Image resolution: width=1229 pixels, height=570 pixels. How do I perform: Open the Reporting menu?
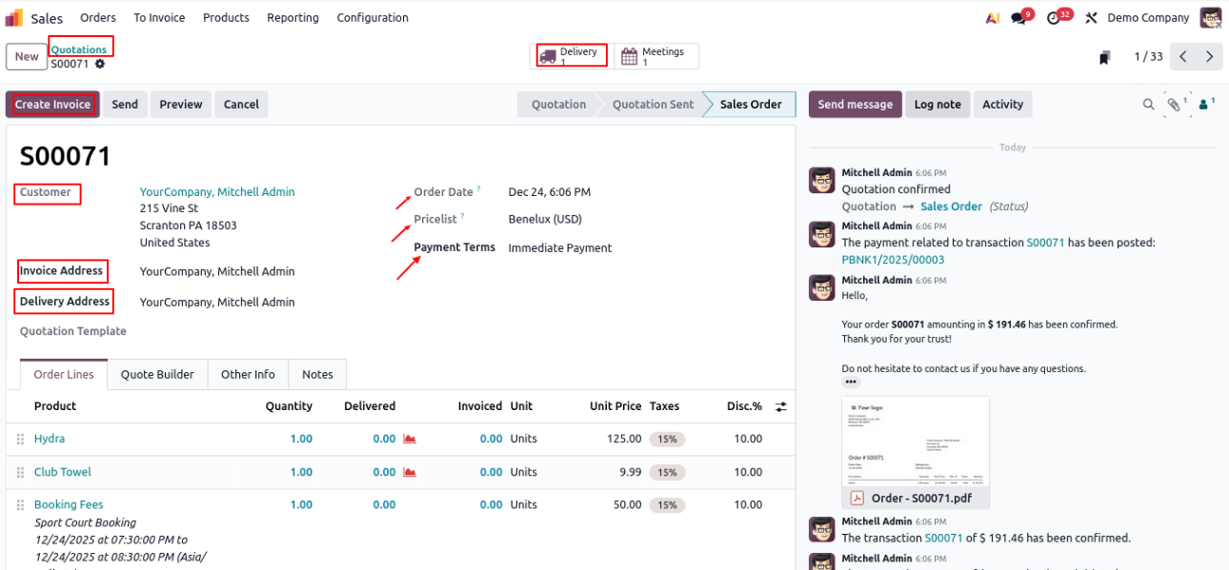pos(292,18)
